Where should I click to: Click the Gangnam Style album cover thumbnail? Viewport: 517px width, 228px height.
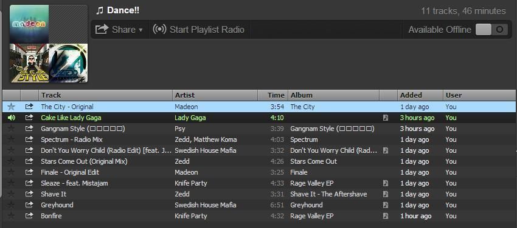(29, 62)
